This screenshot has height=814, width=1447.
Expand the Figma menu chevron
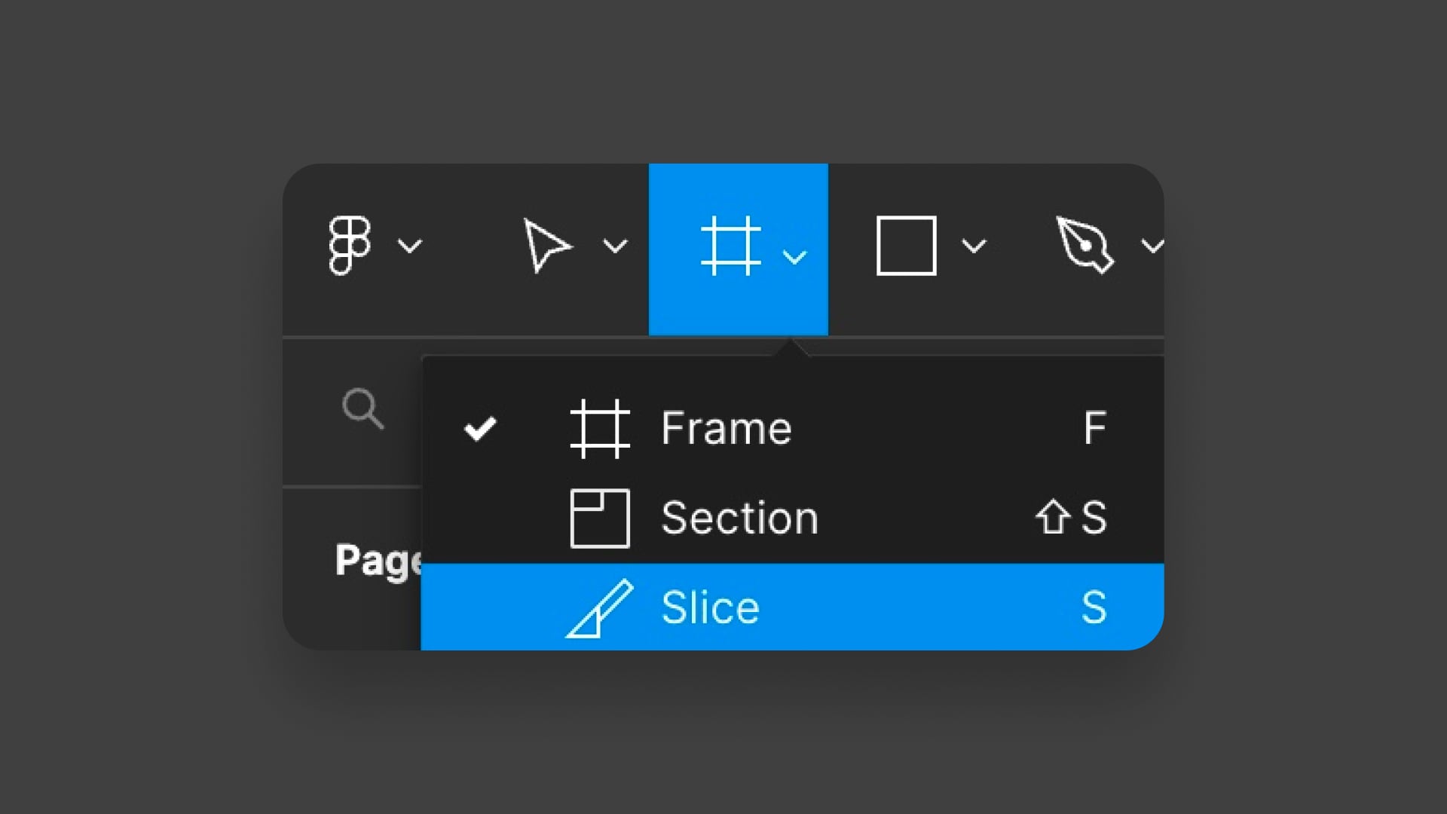pos(410,246)
